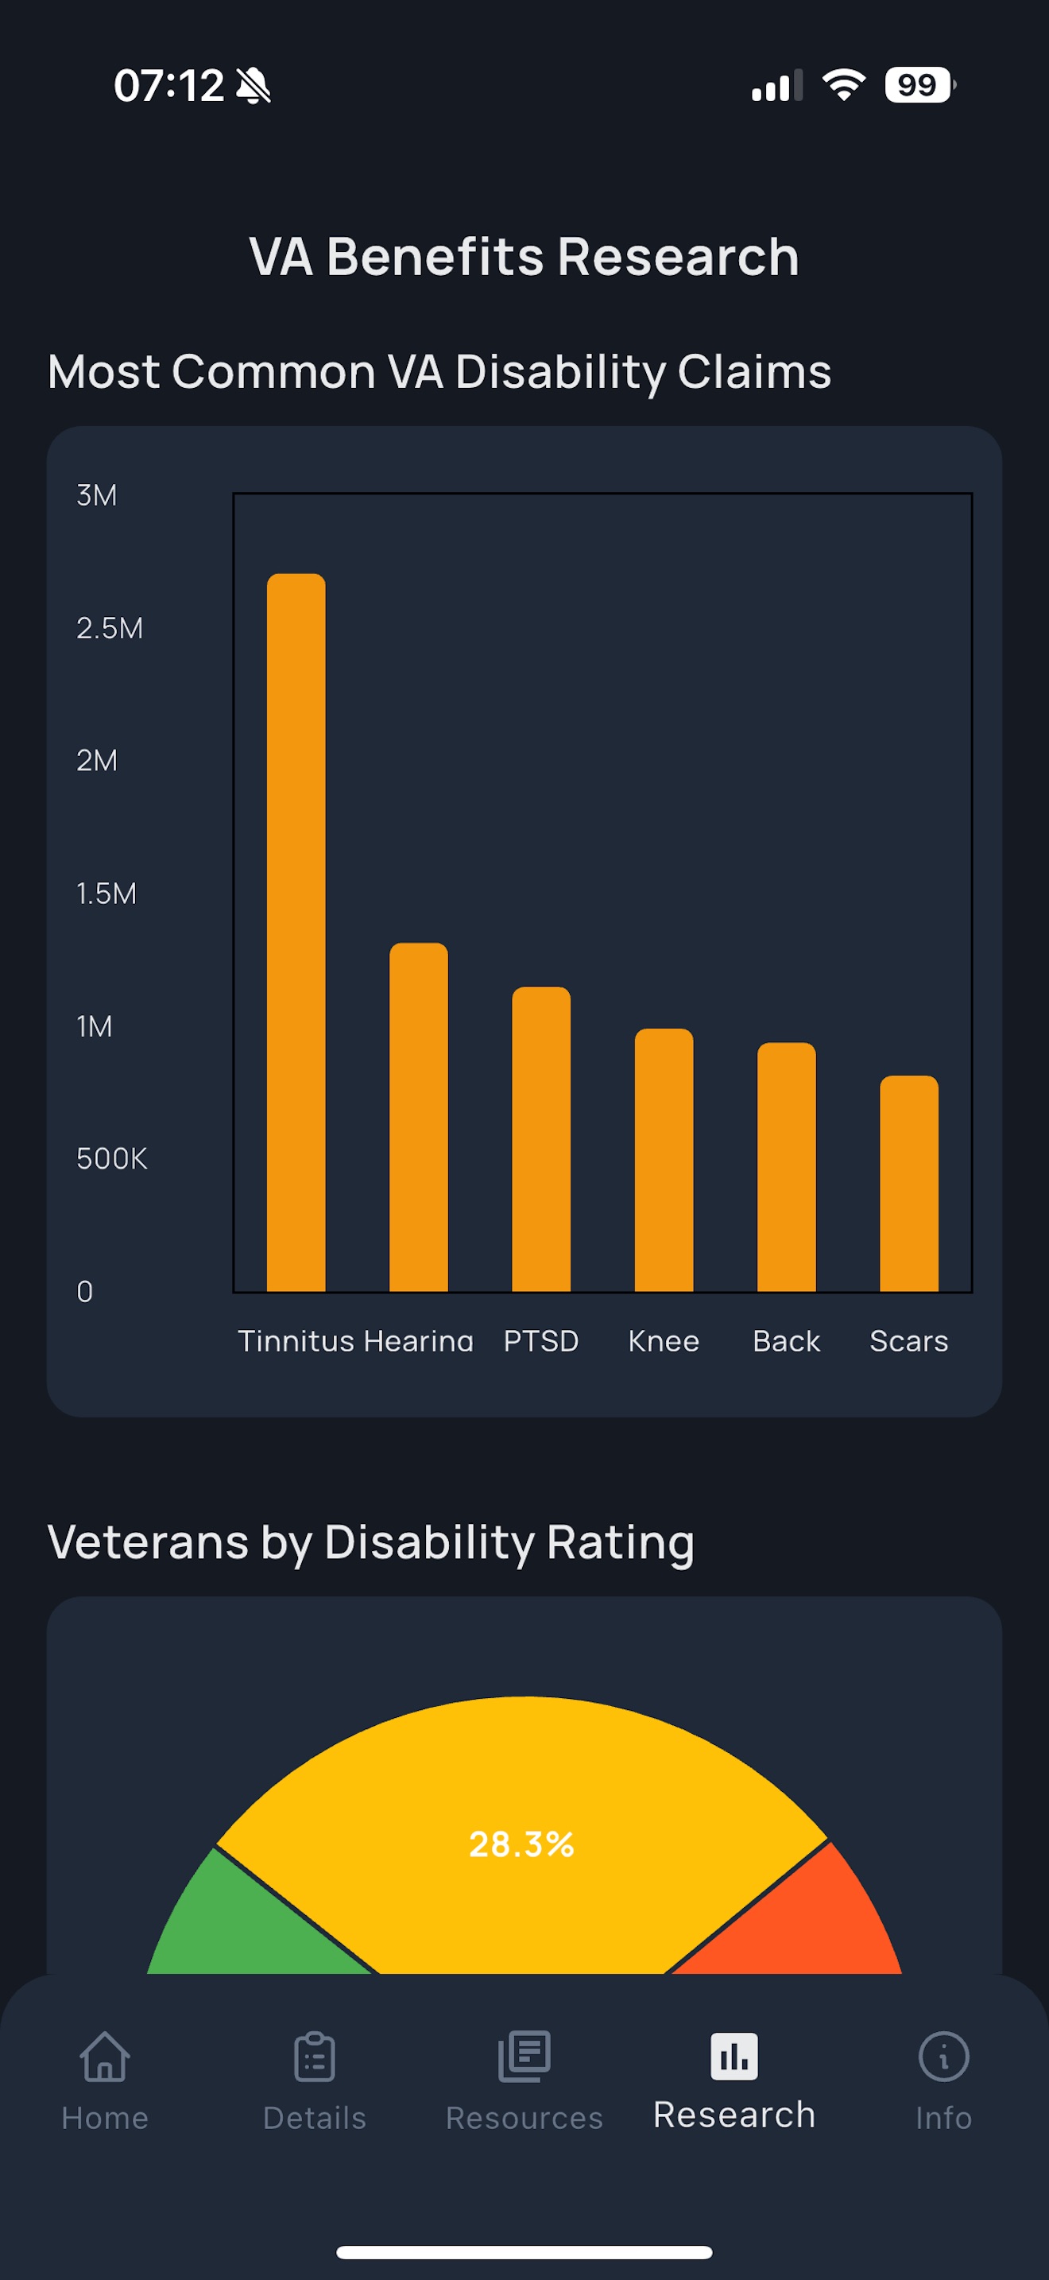Tap the silent mode bell icon
Viewport: 1049px width, 2280px height.
(x=254, y=86)
